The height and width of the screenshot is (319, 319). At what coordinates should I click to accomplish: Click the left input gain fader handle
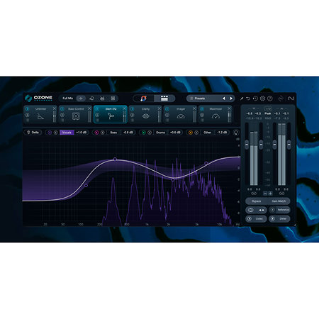tap(247, 144)
